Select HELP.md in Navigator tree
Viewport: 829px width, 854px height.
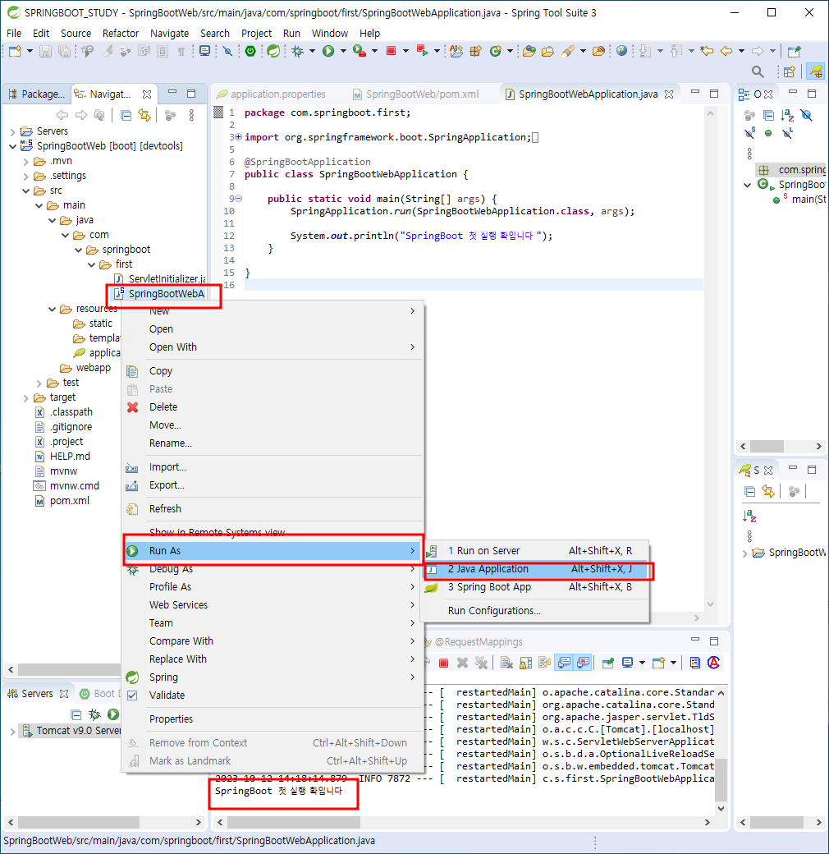70,457
